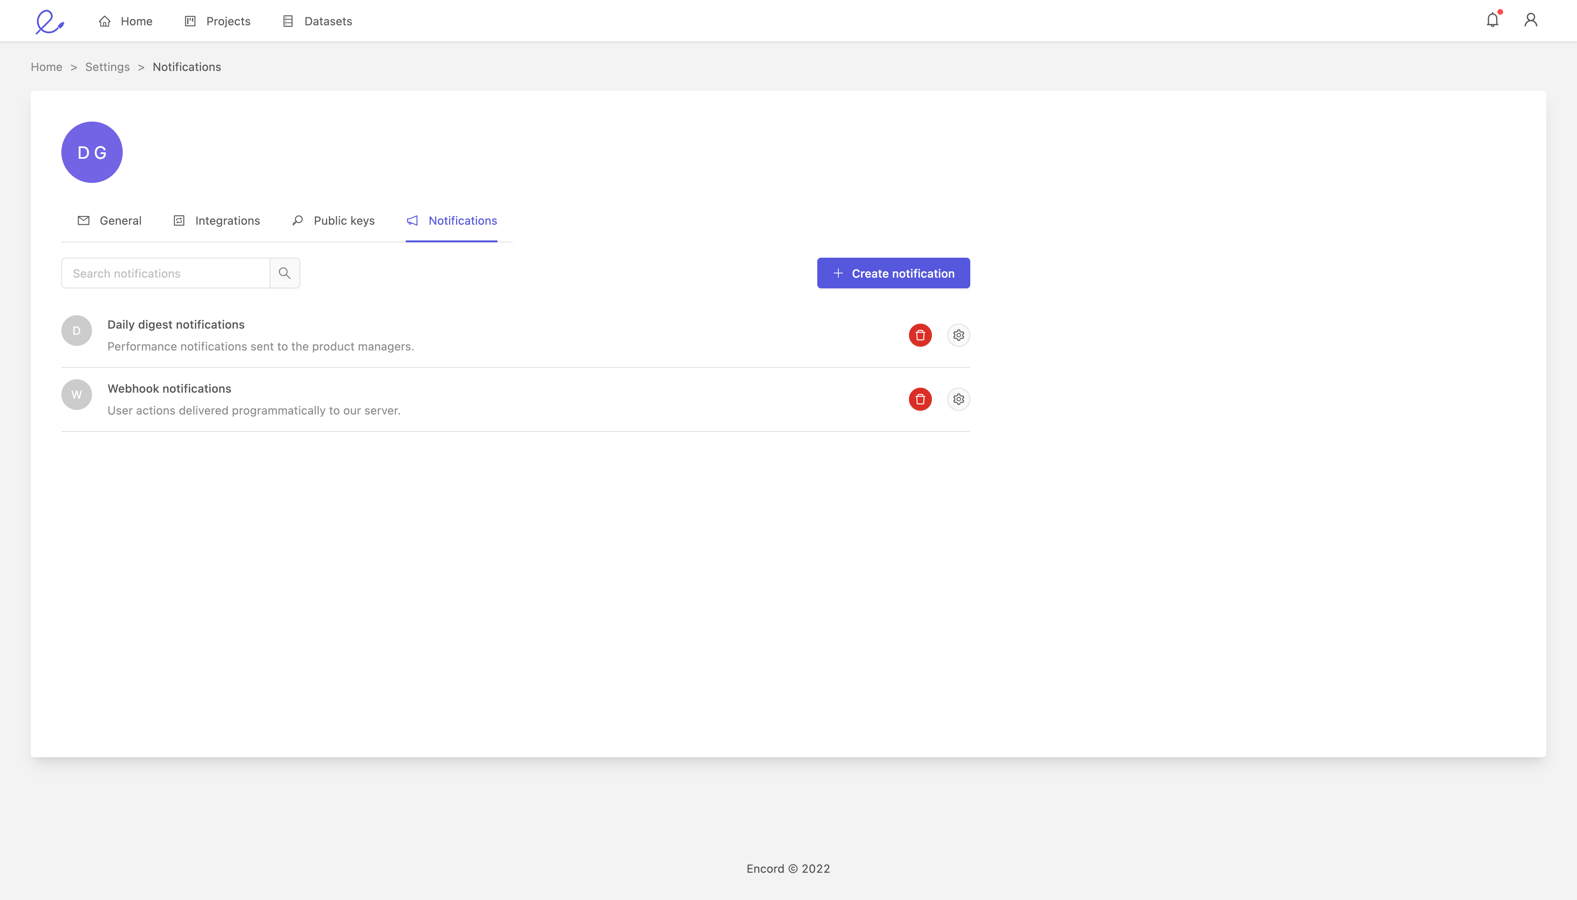Click the search magnifier button
The width and height of the screenshot is (1577, 900).
pos(284,273)
